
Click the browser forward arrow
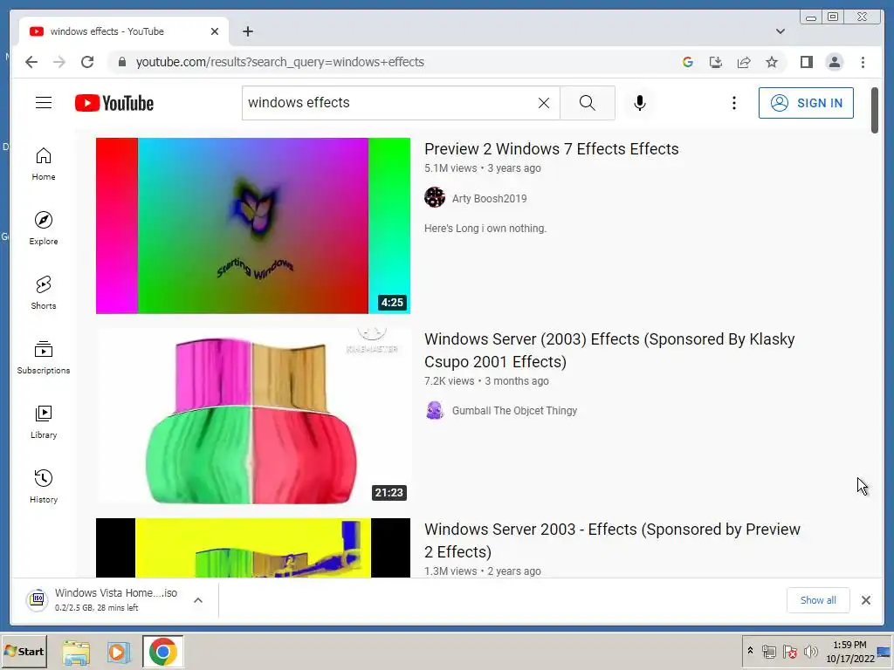click(x=59, y=62)
